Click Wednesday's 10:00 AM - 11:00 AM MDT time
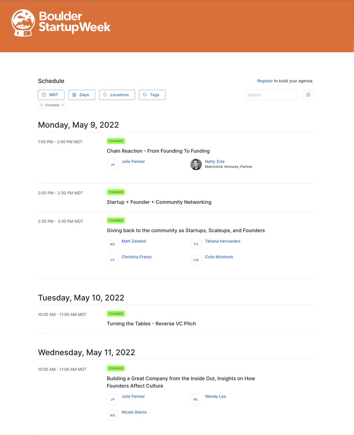This screenshot has height=435, width=354. click(62, 369)
